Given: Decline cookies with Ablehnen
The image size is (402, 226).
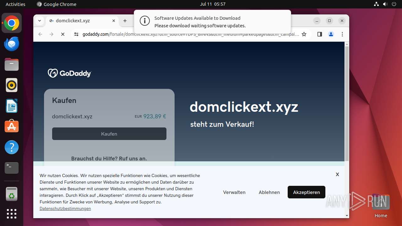Looking at the screenshot, I should pyautogui.click(x=269, y=192).
